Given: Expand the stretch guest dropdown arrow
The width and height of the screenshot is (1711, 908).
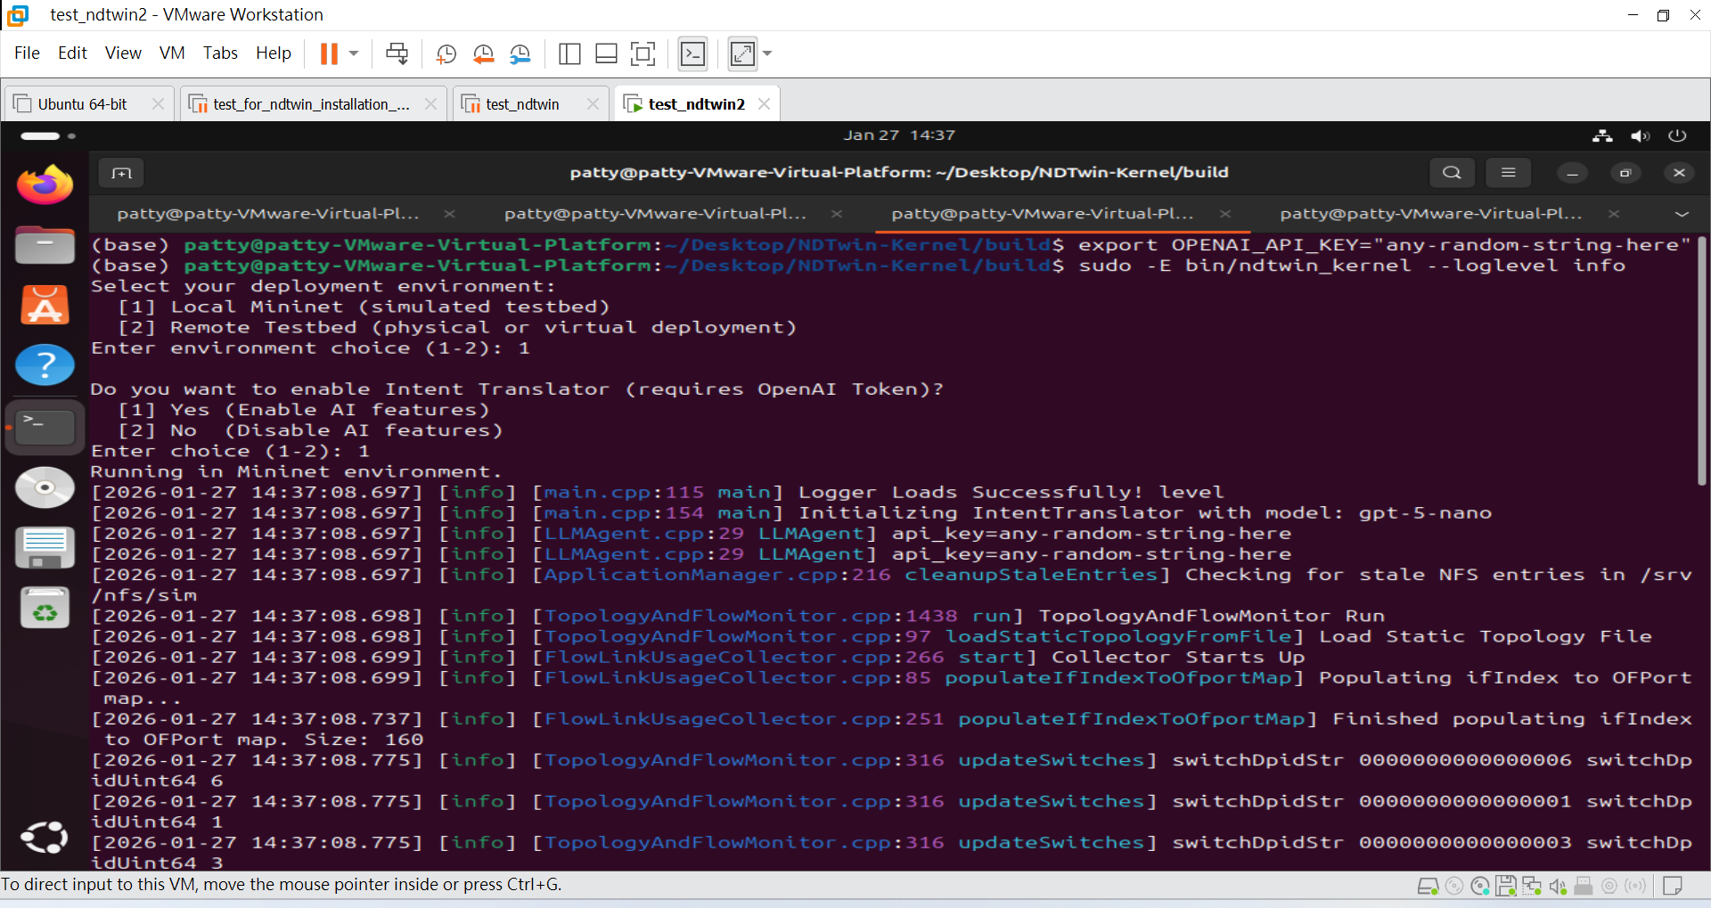Looking at the screenshot, I should pos(767,54).
